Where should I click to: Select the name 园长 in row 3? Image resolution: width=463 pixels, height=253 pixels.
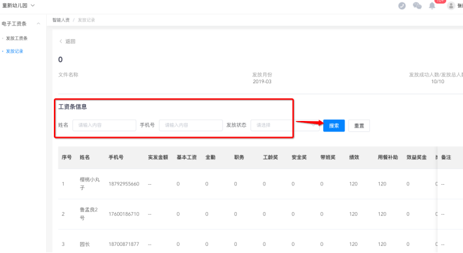pos(85,244)
